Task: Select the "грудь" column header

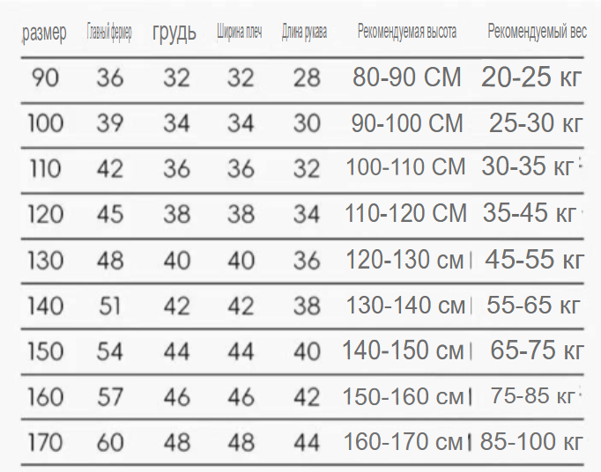Action: [174, 33]
